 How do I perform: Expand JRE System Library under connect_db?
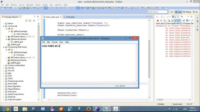pyautogui.click(x=6, y=37)
